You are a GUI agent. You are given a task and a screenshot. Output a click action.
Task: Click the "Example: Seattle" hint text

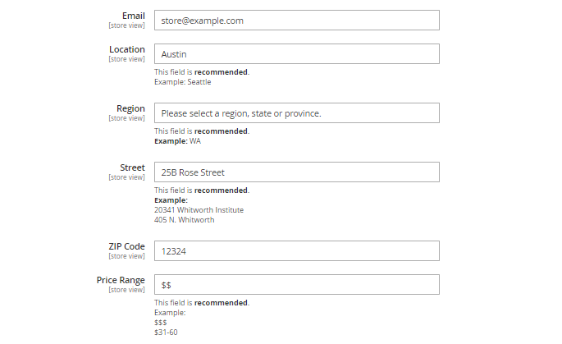coord(182,82)
